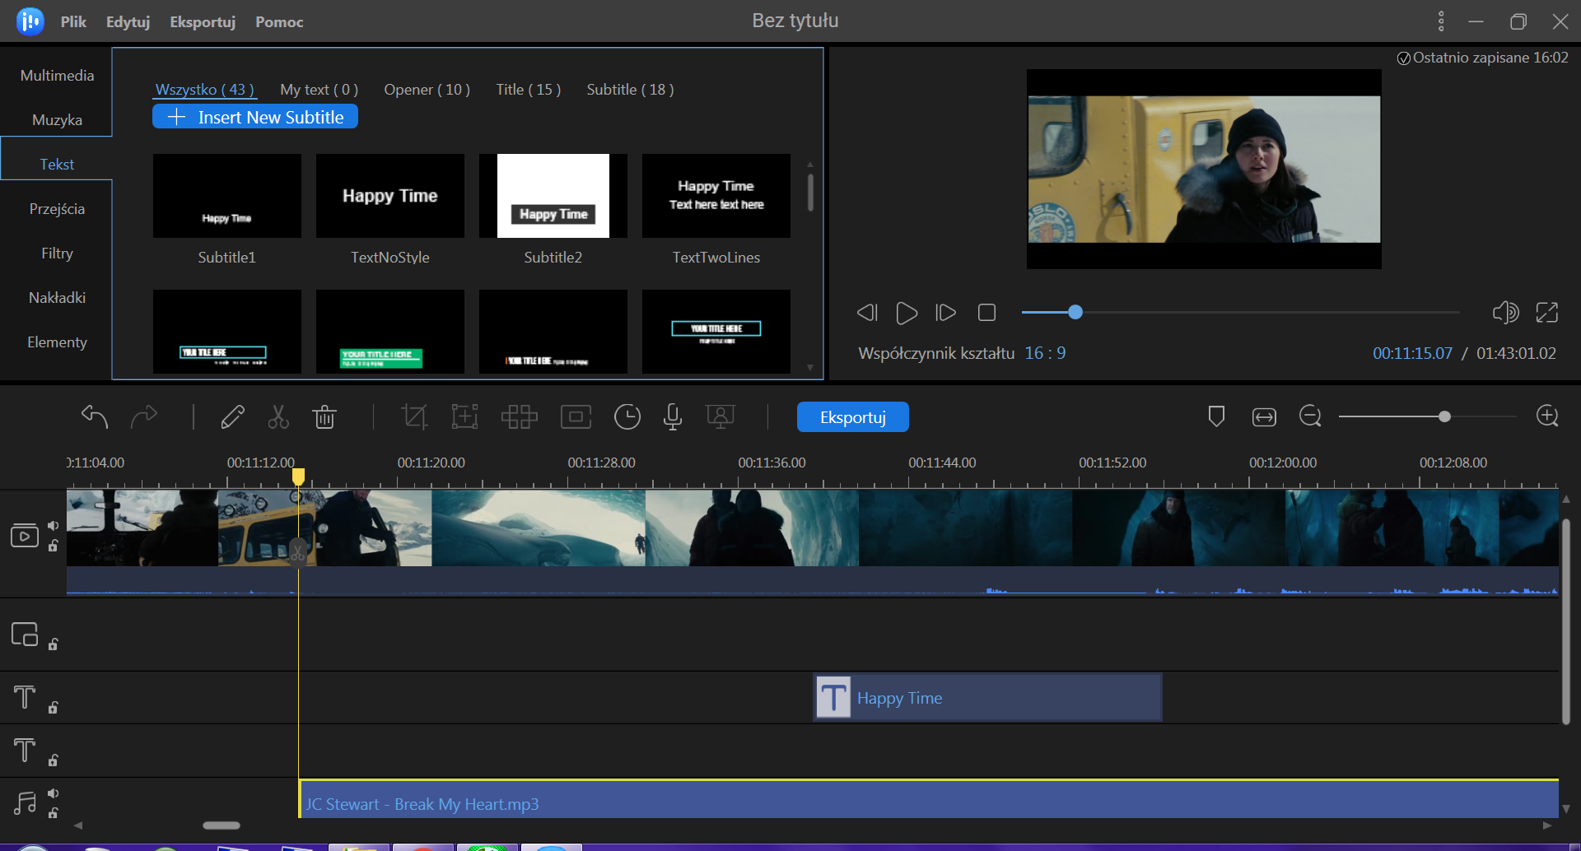The height and width of the screenshot is (851, 1581).
Task: Select the Happy Time text clip
Action: (988, 698)
